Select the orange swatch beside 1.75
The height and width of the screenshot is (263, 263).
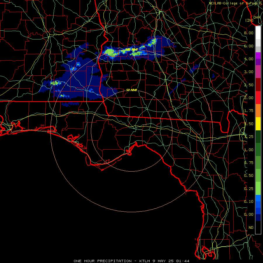(258, 111)
